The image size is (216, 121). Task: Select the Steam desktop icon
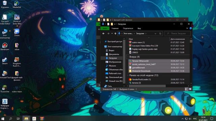(5, 61)
